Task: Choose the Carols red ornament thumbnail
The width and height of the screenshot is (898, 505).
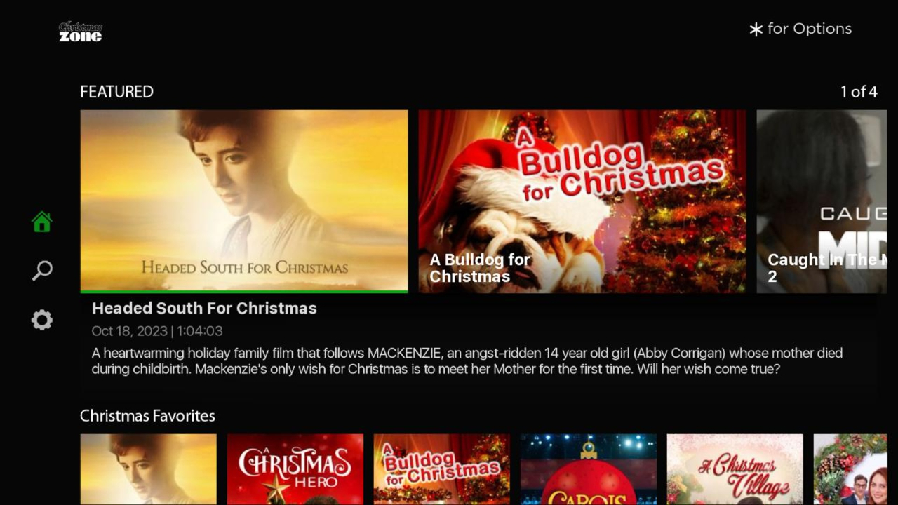Action: [x=589, y=469]
